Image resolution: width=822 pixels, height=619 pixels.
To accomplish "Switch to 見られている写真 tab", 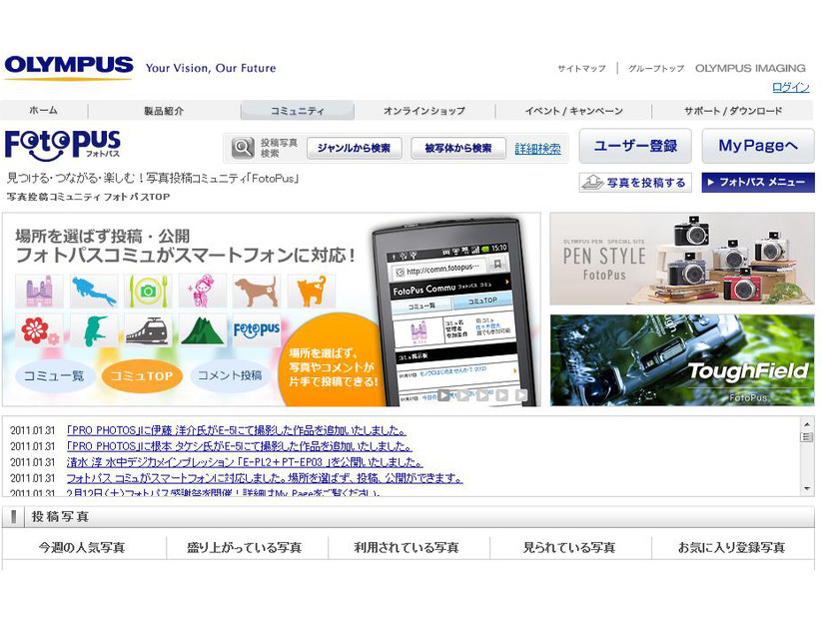I will tap(568, 548).
